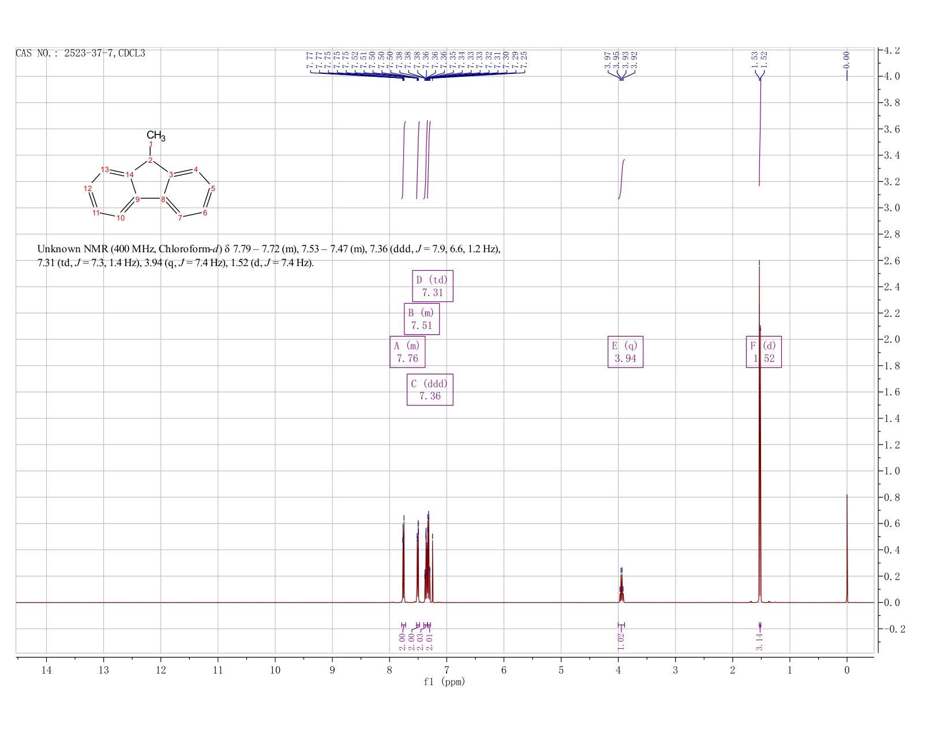
Task: Select the C (ddd) 7.36 multiplet box
Action: pyautogui.click(x=430, y=390)
